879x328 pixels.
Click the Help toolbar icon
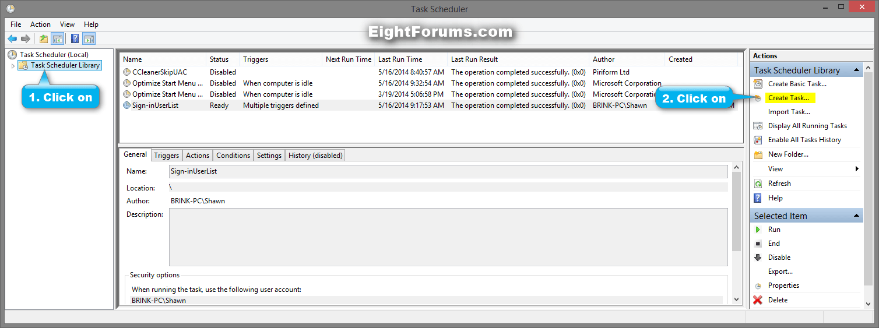75,39
